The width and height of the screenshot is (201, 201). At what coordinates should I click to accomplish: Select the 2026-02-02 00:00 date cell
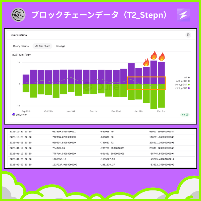(21, 165)
